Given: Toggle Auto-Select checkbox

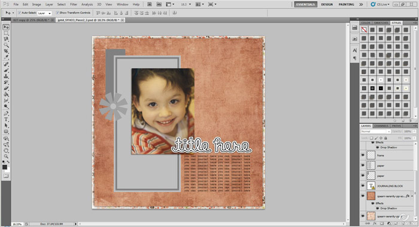Looking at the screenshot, I should click(20, 13).
